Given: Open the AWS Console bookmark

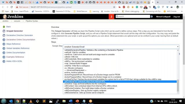Looking at the screenshot, I should [170, 11].
